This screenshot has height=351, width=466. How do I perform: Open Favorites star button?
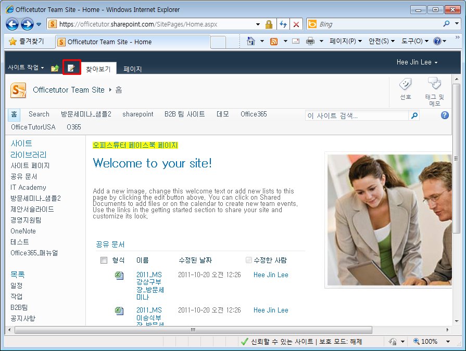(x=26, y=41)
